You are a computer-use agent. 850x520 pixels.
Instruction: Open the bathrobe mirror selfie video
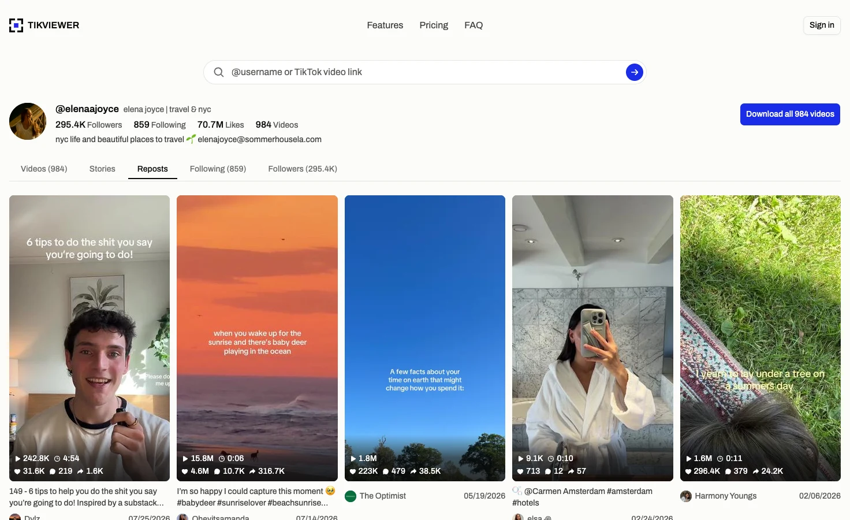(x=592, y=338)
